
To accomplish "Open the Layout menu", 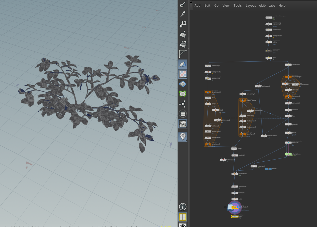I will (251, 6).
